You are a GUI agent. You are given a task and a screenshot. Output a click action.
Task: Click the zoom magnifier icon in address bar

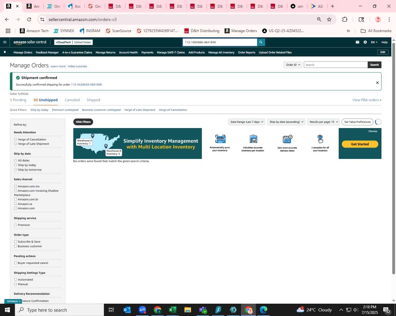[319, 19]
